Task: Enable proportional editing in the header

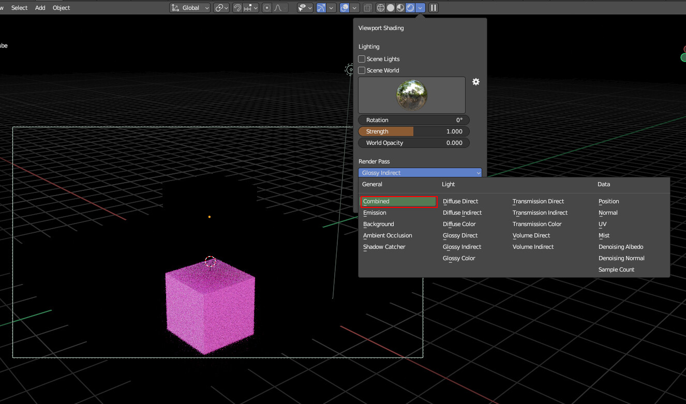Action: pyautogui.click(x=266, y=8)
